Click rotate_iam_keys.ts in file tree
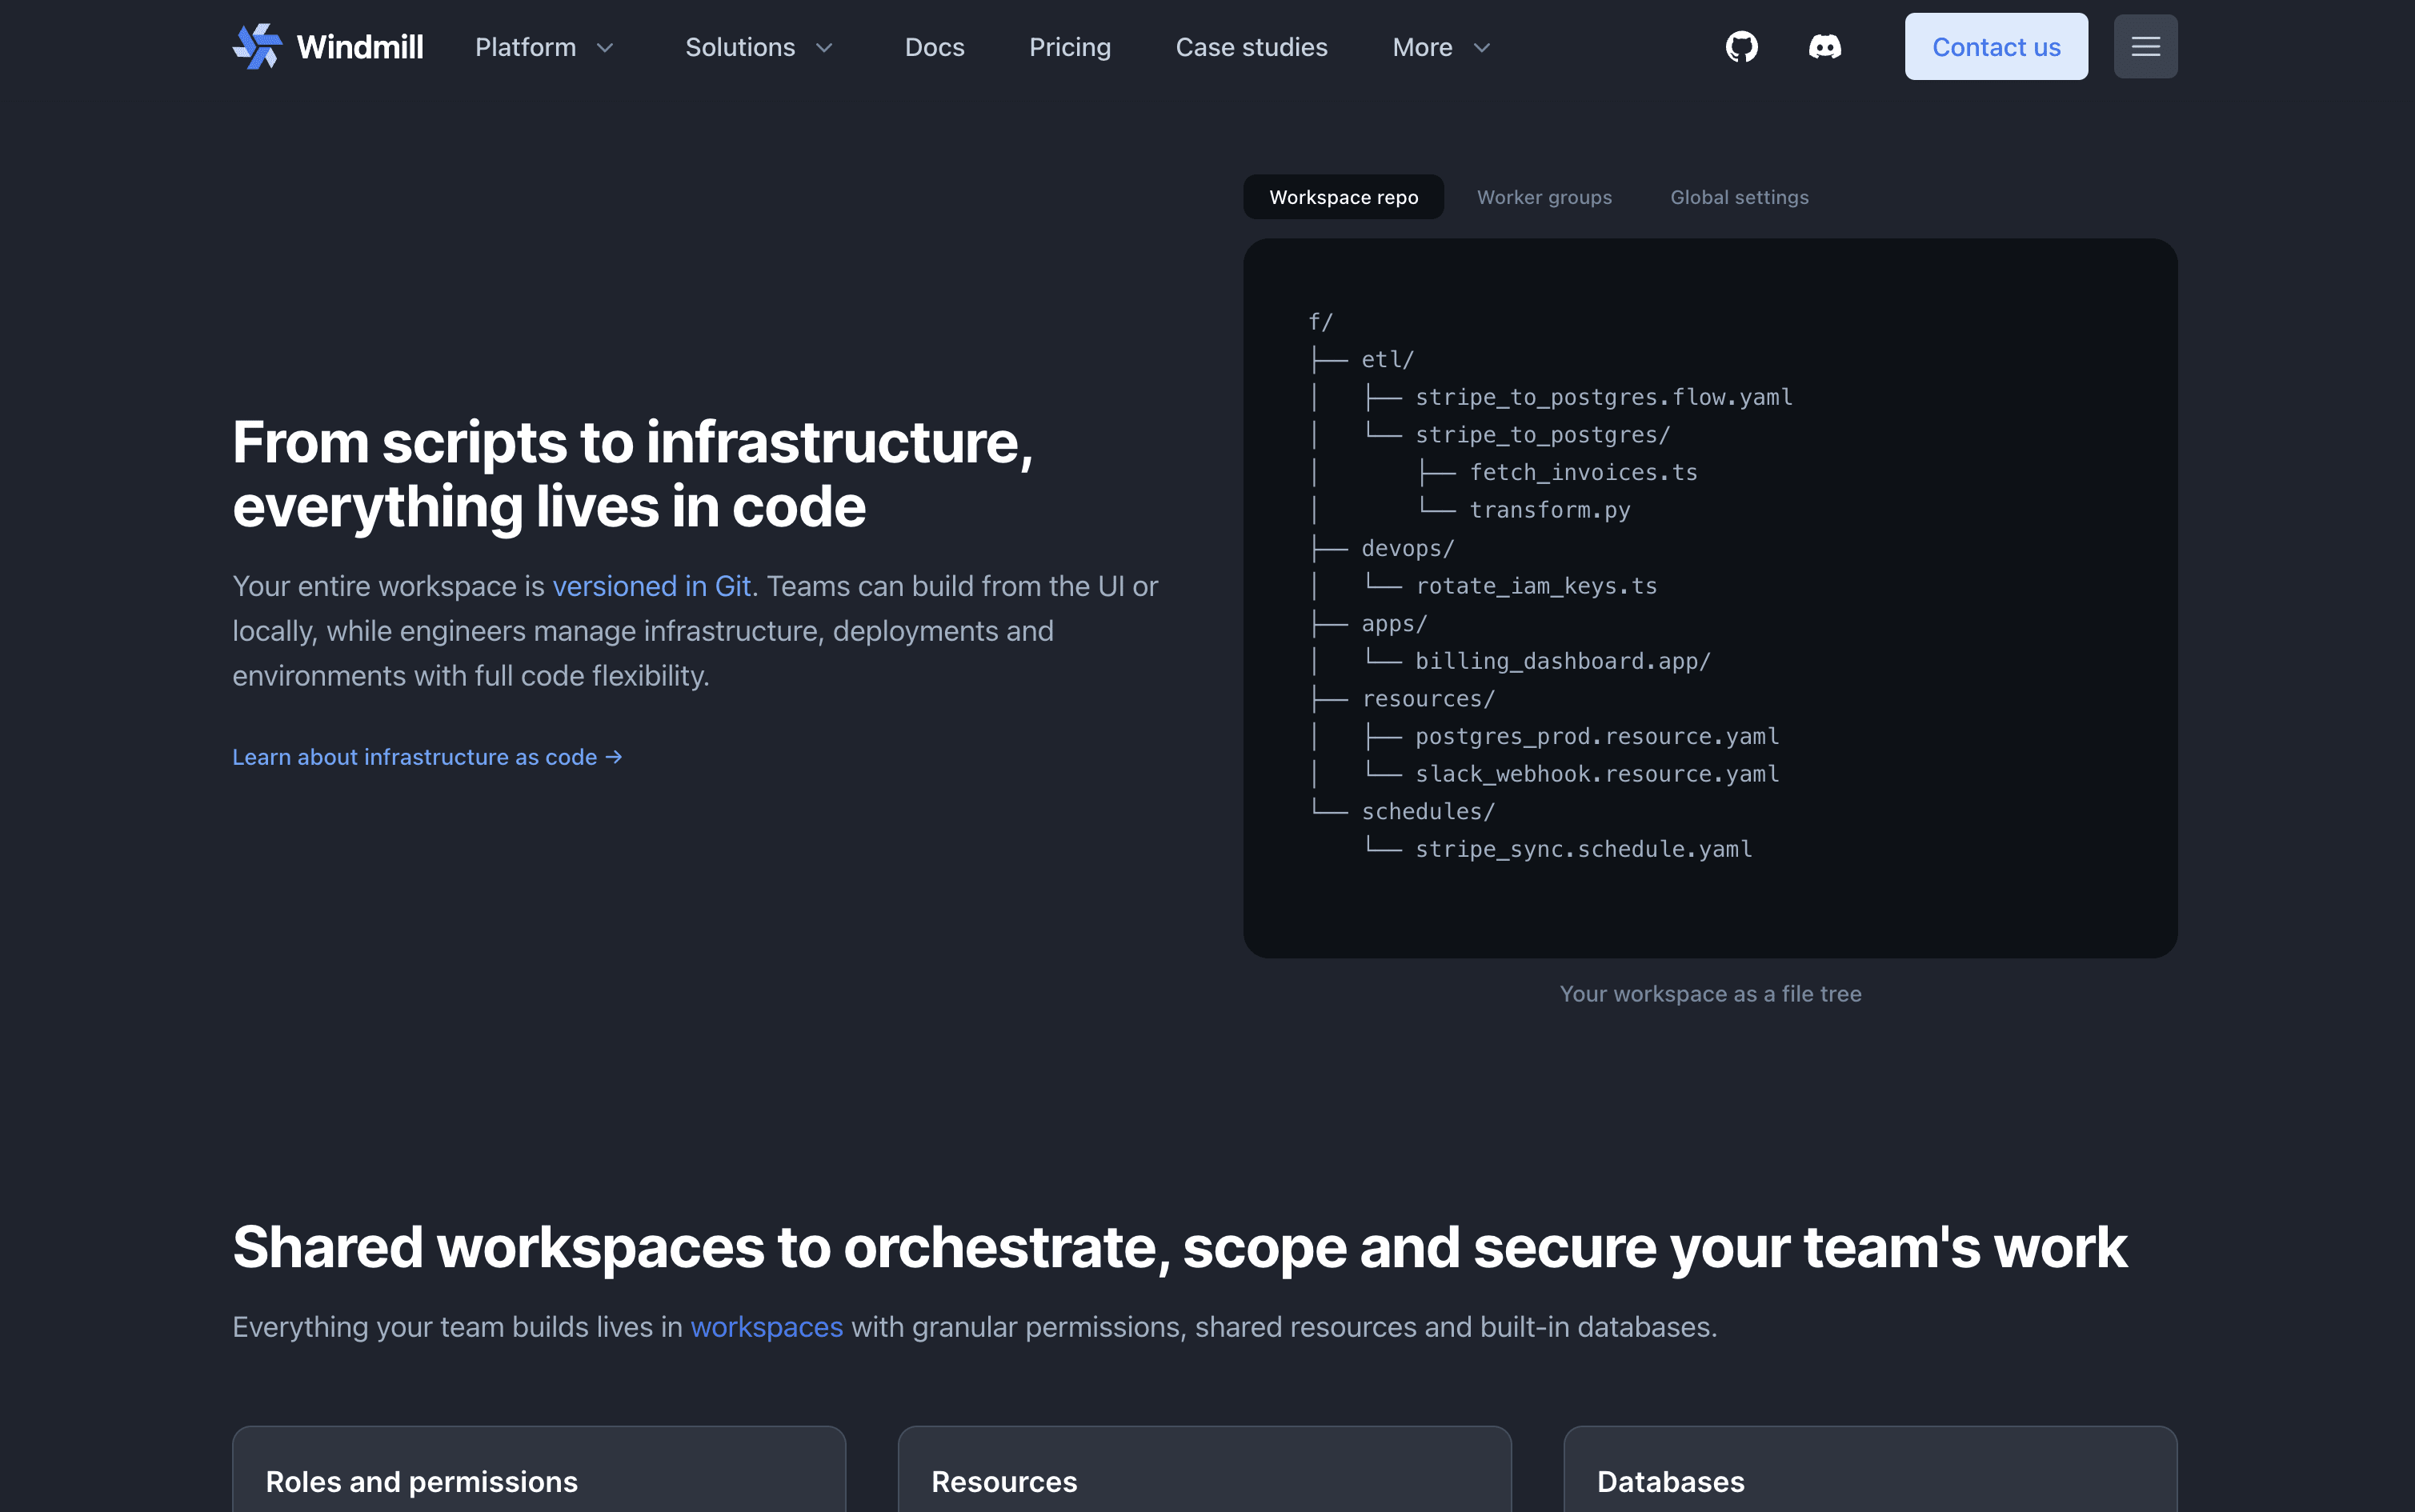This screenshot has width=2415, height=1512. point(1536,586)
